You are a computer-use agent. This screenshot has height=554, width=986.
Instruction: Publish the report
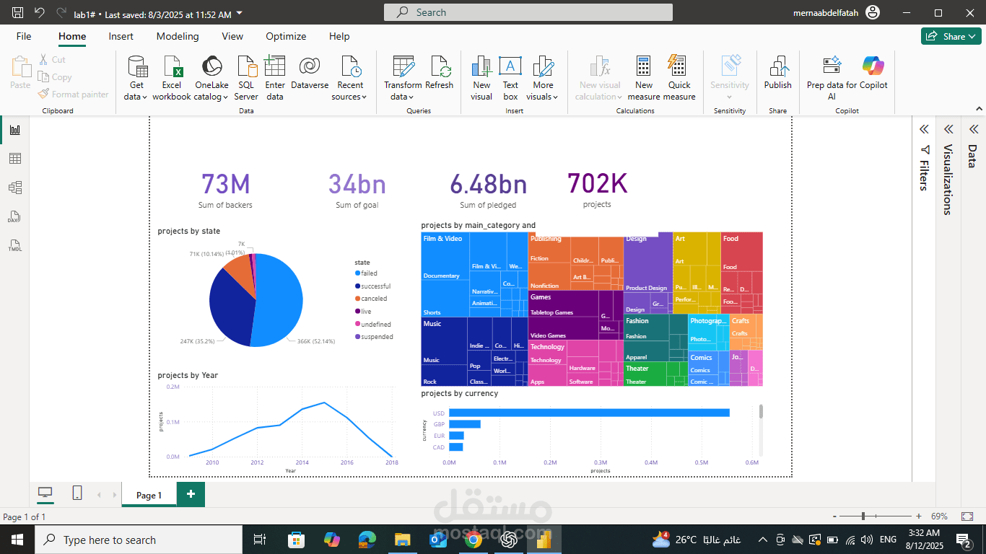point(778,72)
